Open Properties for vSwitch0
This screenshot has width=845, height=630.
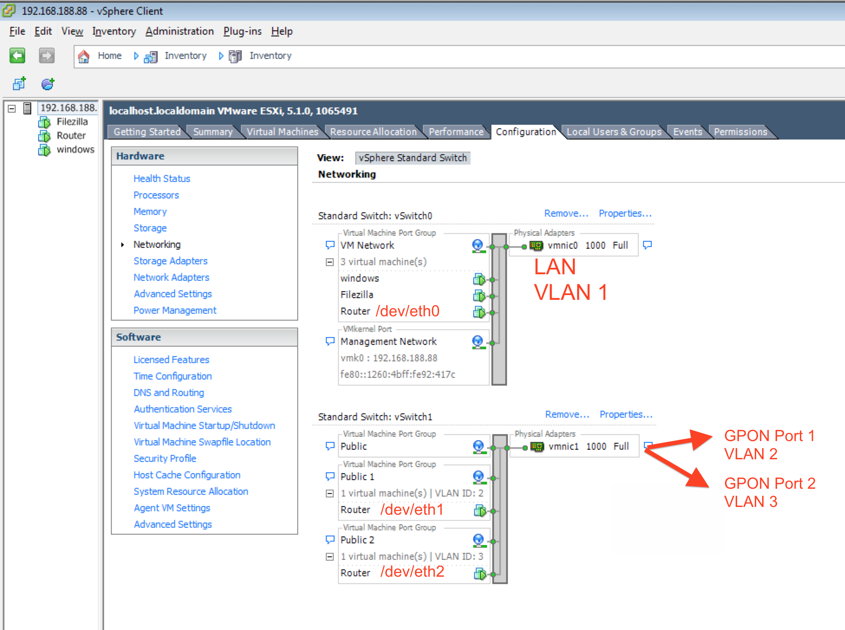point(625,213)
